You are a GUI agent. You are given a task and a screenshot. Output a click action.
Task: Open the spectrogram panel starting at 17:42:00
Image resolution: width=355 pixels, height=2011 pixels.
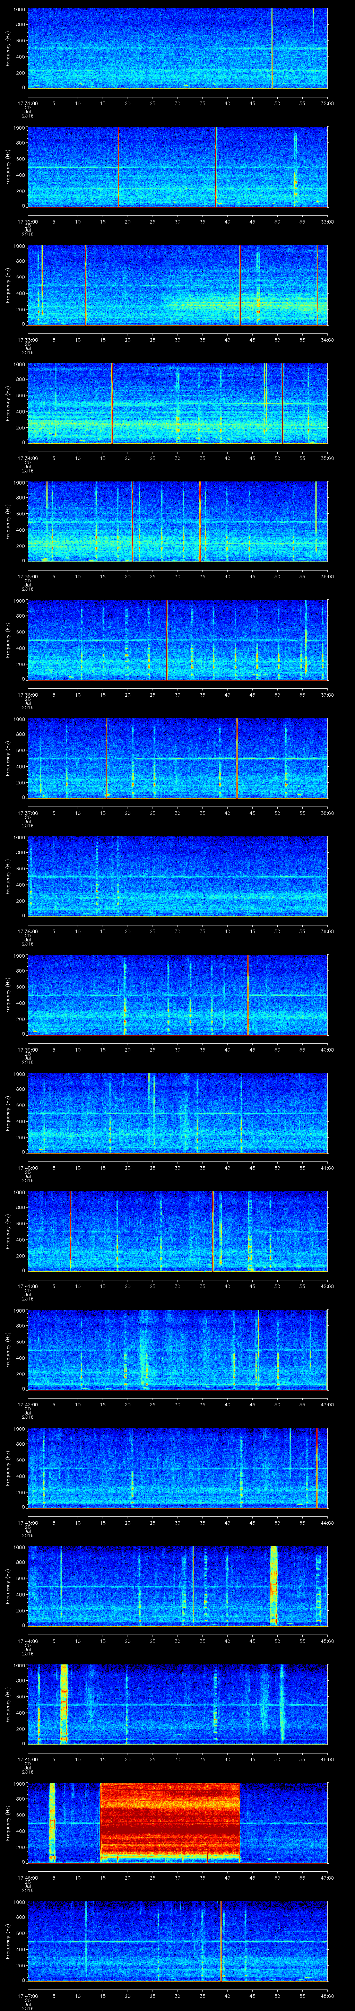(x=178, y=1349)
